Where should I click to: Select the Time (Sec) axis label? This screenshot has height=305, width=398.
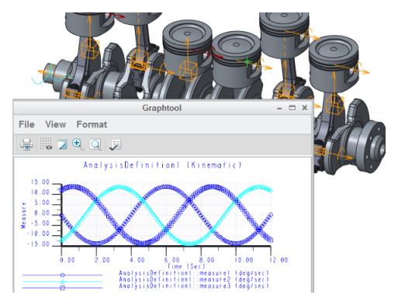[x=186, y=266]
